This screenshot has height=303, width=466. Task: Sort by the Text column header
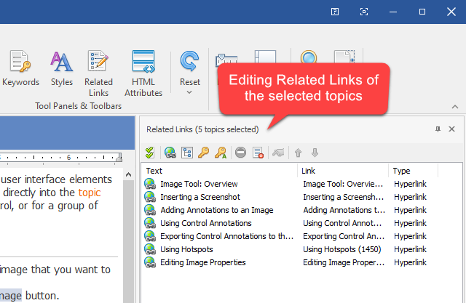tap(218, 171)
